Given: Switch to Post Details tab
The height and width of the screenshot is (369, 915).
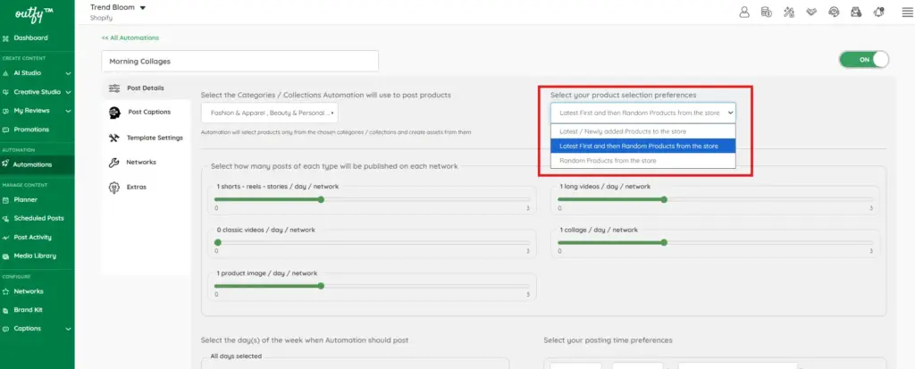Looking at the screenshot, I should tap(146, 88).
